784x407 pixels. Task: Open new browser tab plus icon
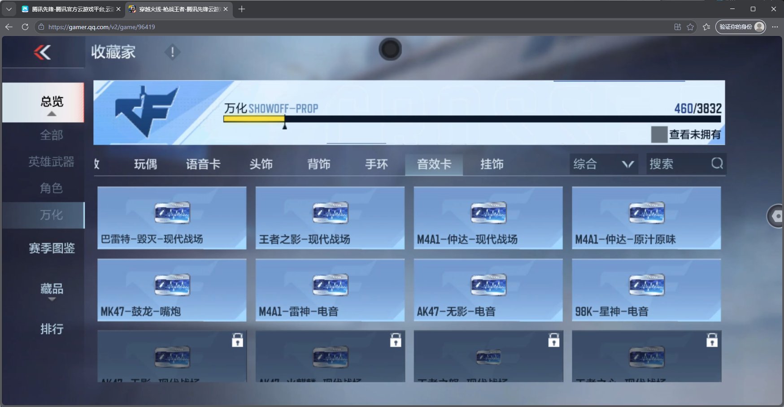click(x=242, y=9)
